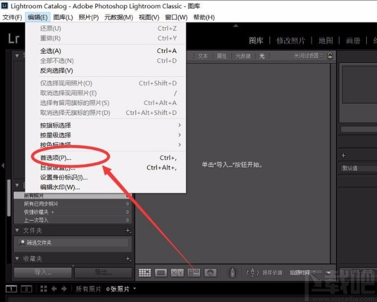This screenshot has height=302, width=377.
Task: Toggle A-Z sort direction icon
Action: (x=252, y=273)
